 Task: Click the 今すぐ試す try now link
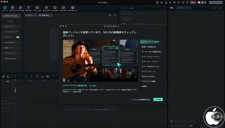point(93,86)
